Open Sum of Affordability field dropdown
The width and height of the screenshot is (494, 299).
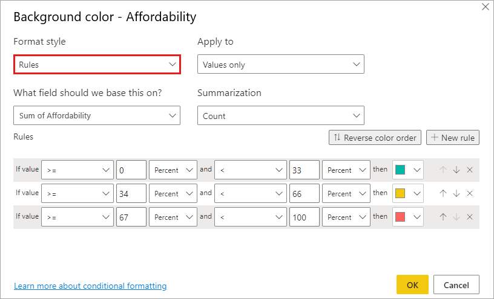(x=97, y=115)
